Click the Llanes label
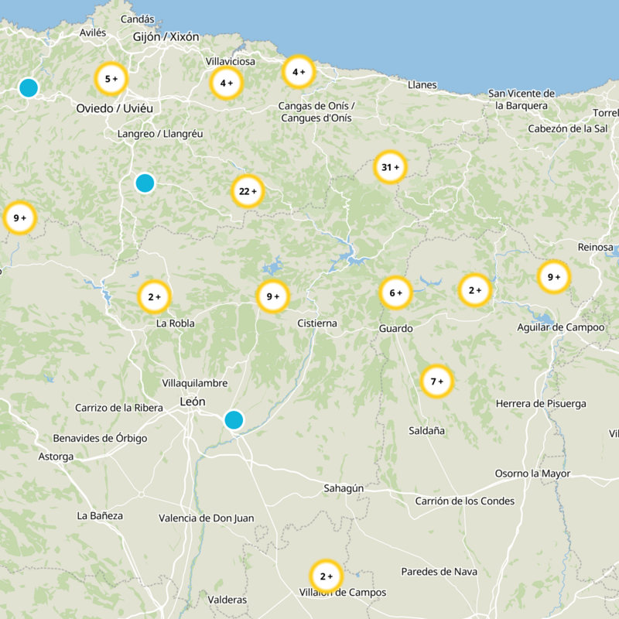Image resolution: width=619 pixels, height=619 pixels. pyautogui.click(x=422, y=85)
